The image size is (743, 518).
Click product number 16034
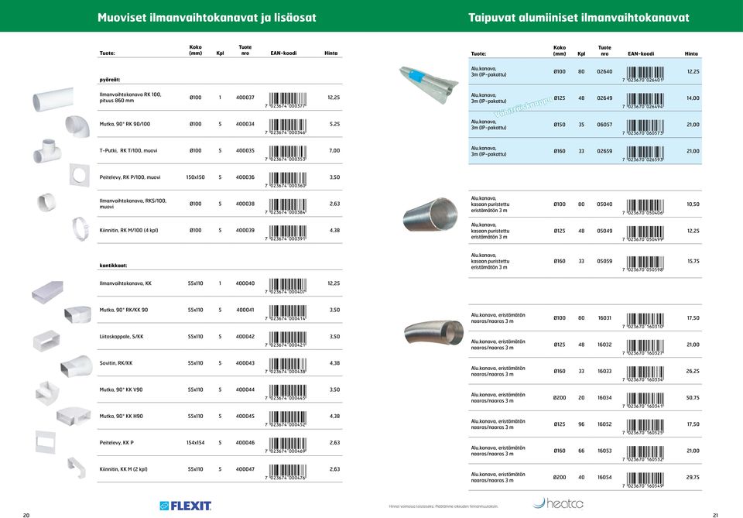click(x=604, y=398)
